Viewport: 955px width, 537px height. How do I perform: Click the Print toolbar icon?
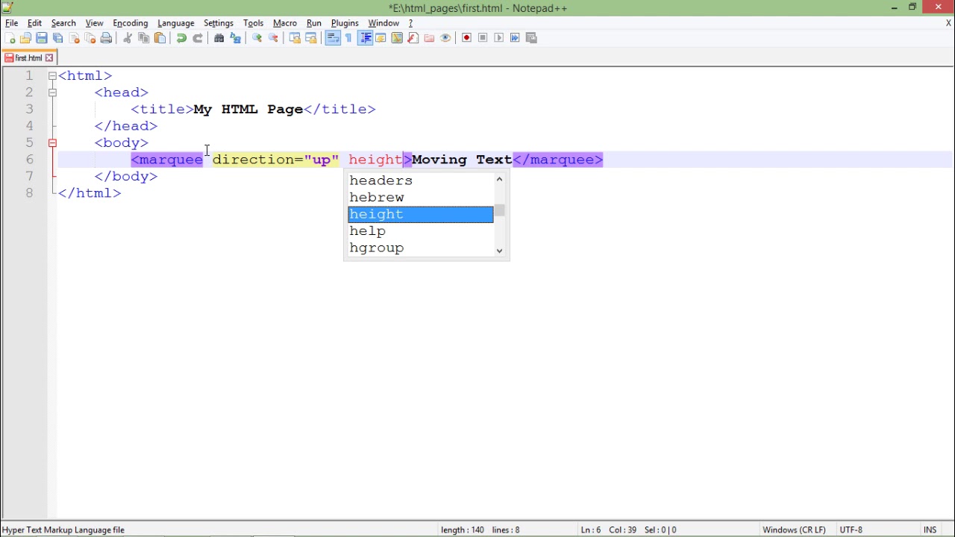coord(106,38)
